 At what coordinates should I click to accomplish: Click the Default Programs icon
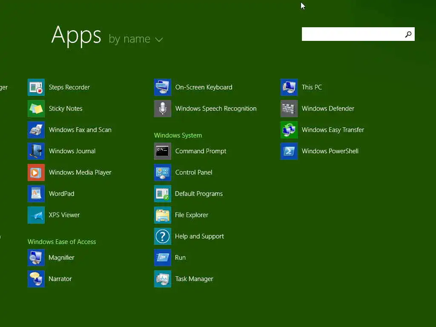163,194
